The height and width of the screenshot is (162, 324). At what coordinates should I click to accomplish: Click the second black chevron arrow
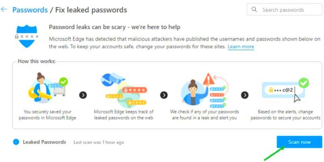164,95
